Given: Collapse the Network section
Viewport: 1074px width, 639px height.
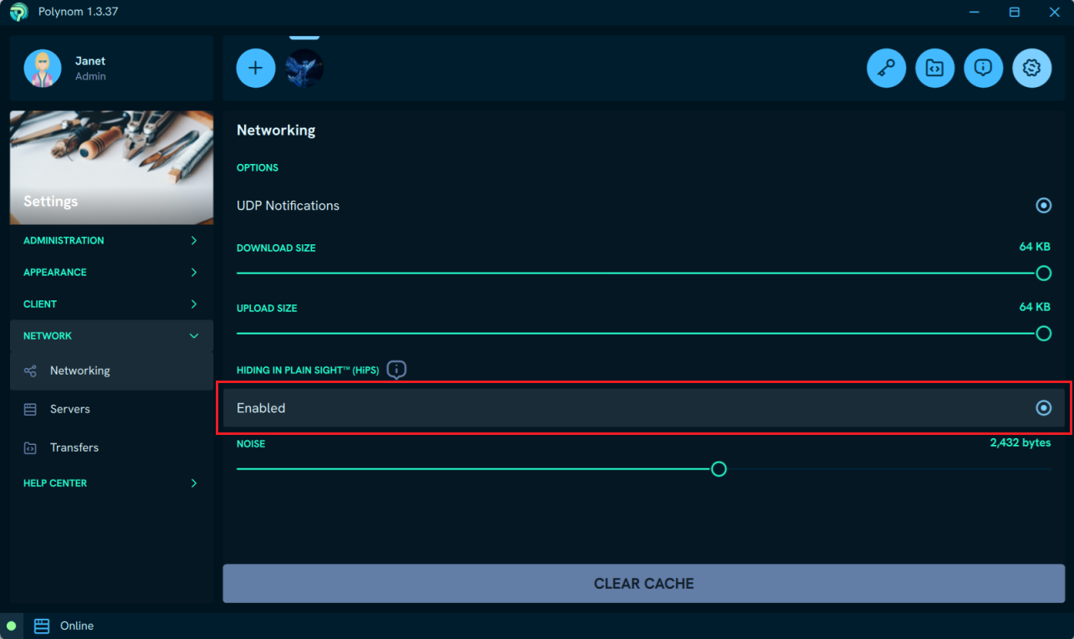Looking at the screenshot, I should 111,336.
